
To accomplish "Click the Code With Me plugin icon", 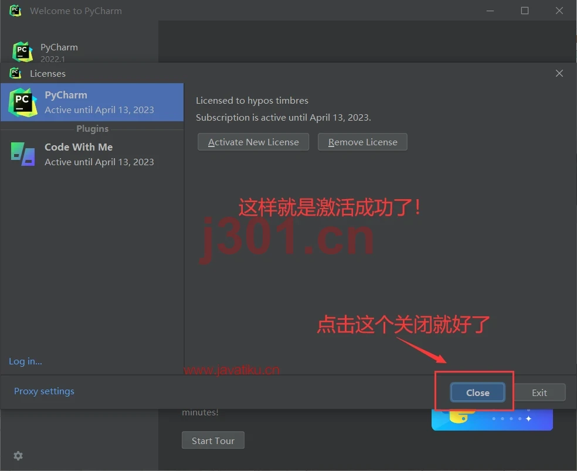I will tap(23, 154).
